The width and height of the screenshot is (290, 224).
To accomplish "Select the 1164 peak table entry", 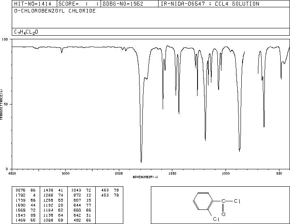I will [x=48, y=210].
